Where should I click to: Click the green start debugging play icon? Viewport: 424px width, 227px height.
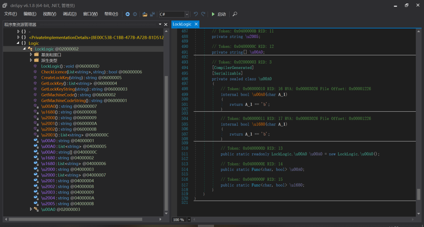(x=213, y=14)
